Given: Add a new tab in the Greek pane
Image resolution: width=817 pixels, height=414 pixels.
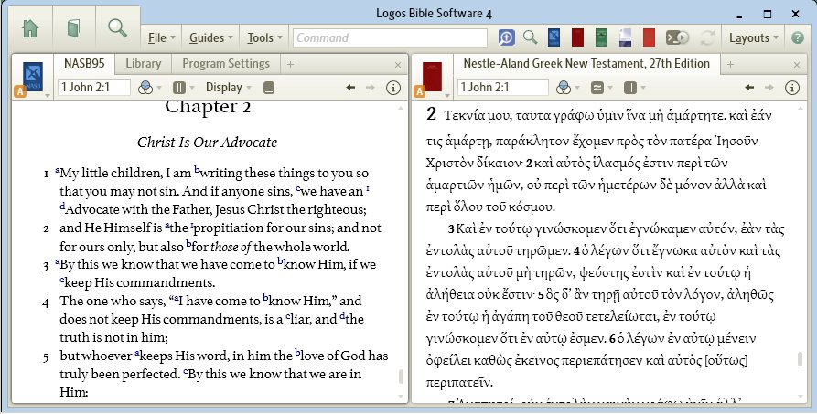Looking at the screenshot, I should click(730, 65).
